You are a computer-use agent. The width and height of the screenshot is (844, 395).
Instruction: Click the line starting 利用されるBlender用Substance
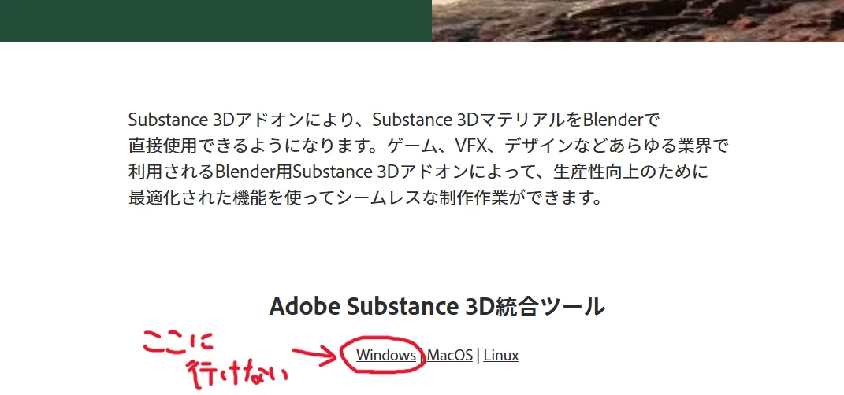418,172
